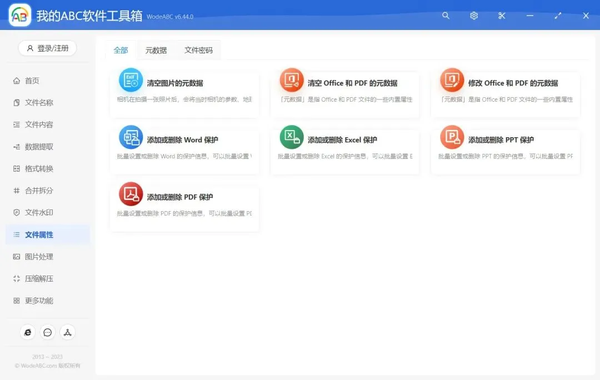Click the orange PPT 保护 icon

[x=452, y=137]
